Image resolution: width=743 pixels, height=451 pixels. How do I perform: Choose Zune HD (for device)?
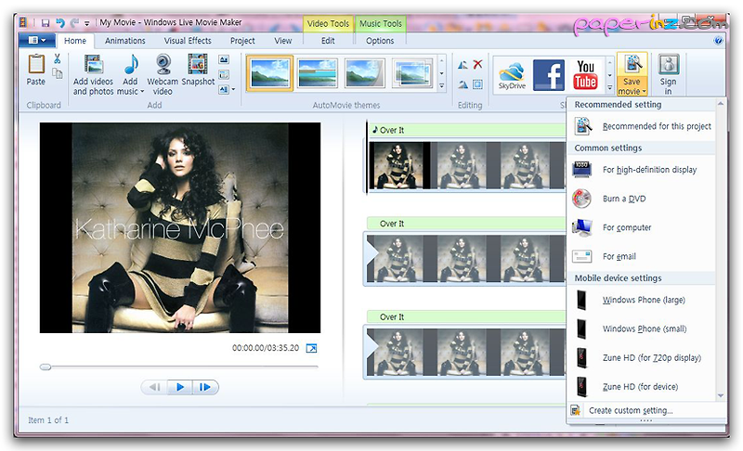coord(642,387)
